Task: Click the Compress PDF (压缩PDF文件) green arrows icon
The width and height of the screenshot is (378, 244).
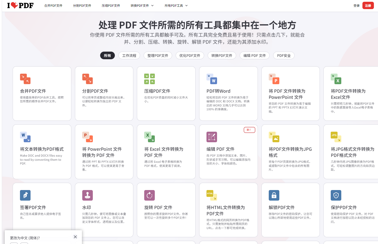Action: [x=149, y=79]
